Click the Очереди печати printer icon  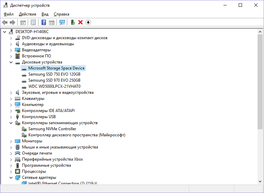18,153
